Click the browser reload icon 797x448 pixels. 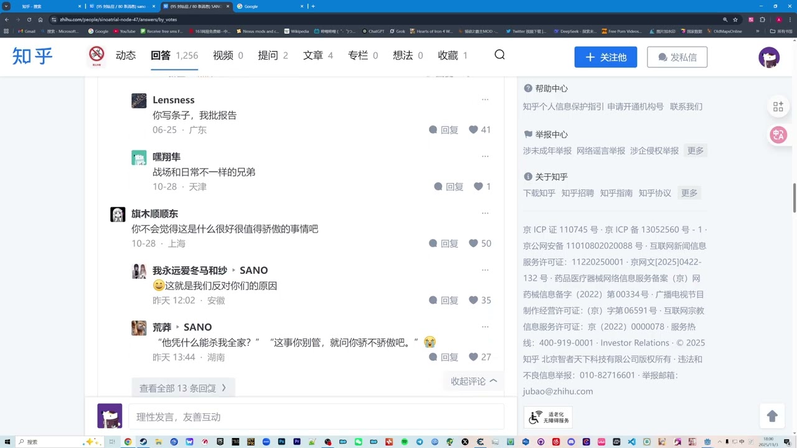29,19
